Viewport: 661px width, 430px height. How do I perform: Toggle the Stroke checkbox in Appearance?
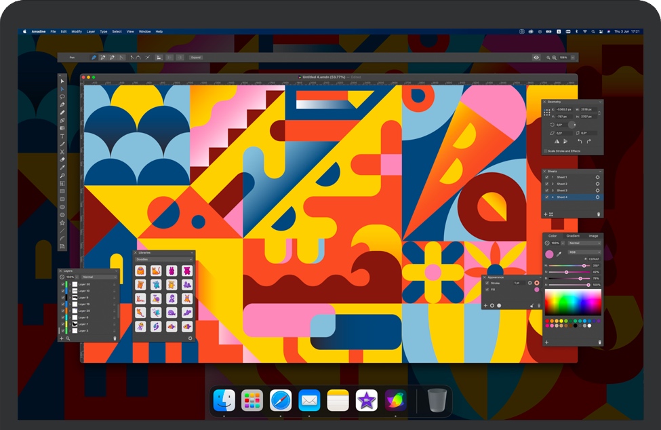pos(487,283)
